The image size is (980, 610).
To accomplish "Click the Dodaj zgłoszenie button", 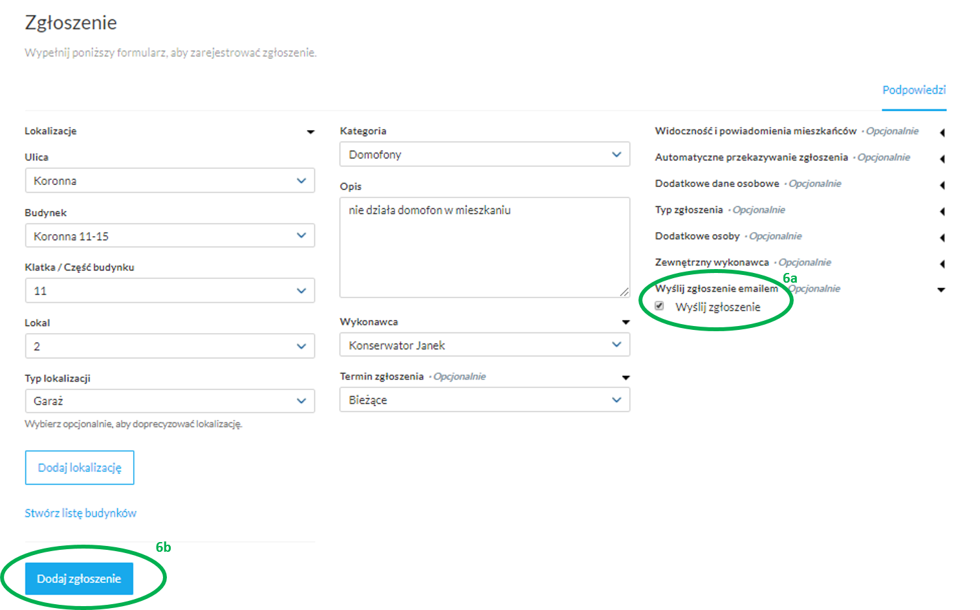I will coord(79,578).
